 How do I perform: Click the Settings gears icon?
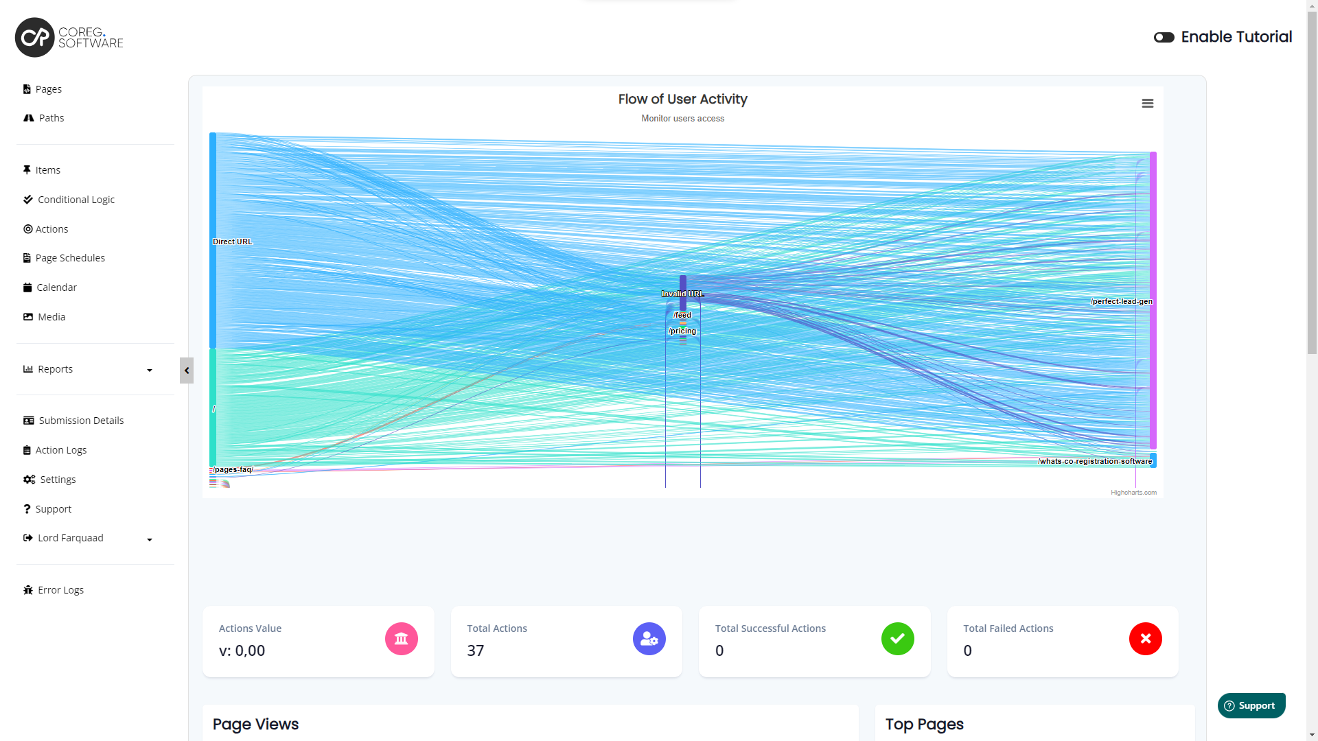click(29, 480)
